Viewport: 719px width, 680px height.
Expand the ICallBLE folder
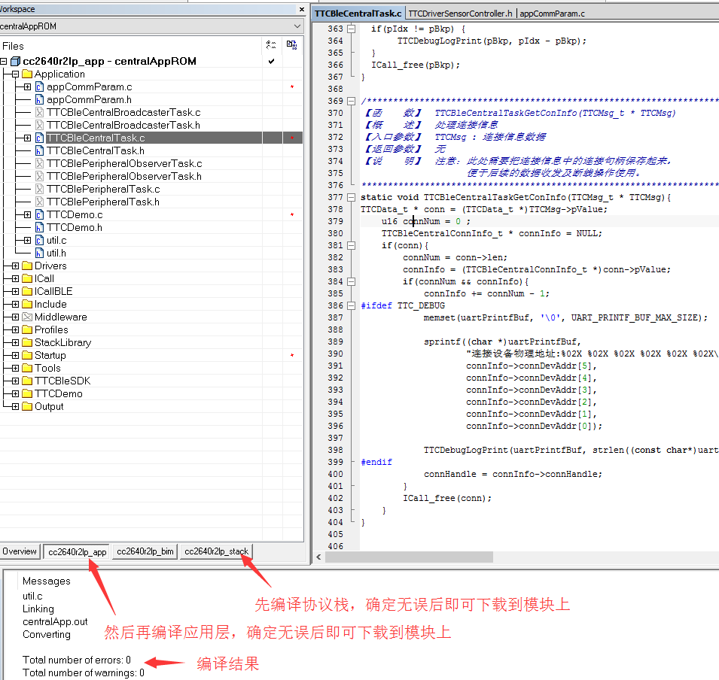click(x=16, y=291)
